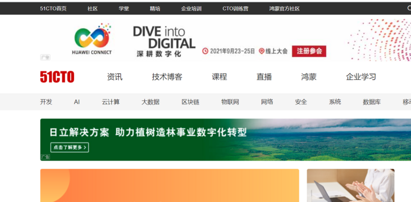Click the search magnifier icon in top bar
Viewport: 411px width, 202px height.
point(409,8)
